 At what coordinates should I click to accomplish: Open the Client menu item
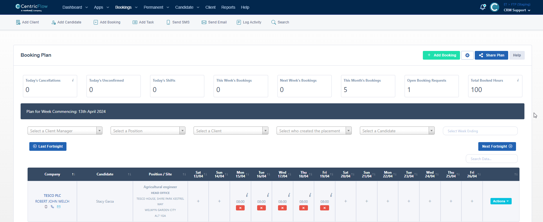(x=210, y=7)
